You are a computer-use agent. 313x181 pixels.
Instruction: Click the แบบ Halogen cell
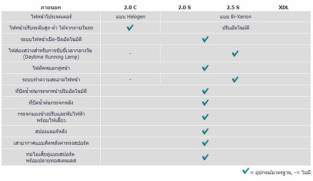coord(131,17)
